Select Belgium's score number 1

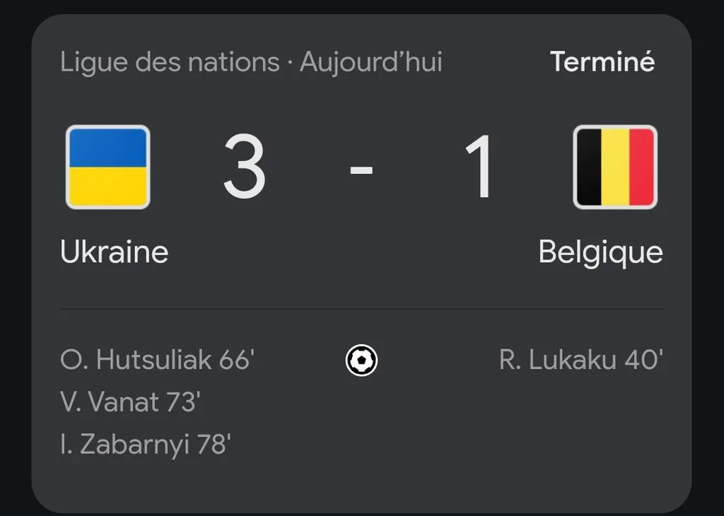[x=479, y=167]
